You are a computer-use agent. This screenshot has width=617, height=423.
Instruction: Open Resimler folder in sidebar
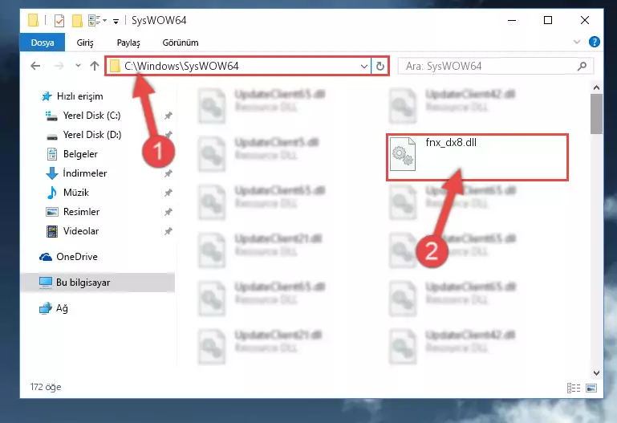point(73,212)
